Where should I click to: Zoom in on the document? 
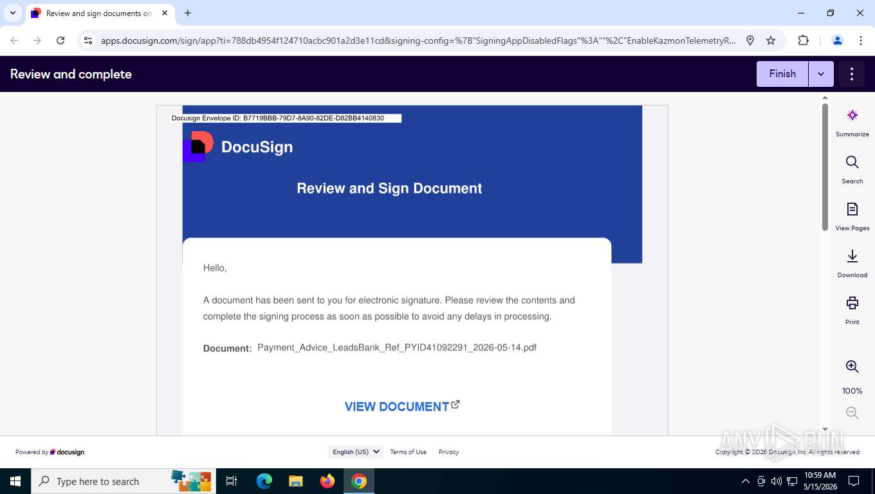click(x=852, y=367)
